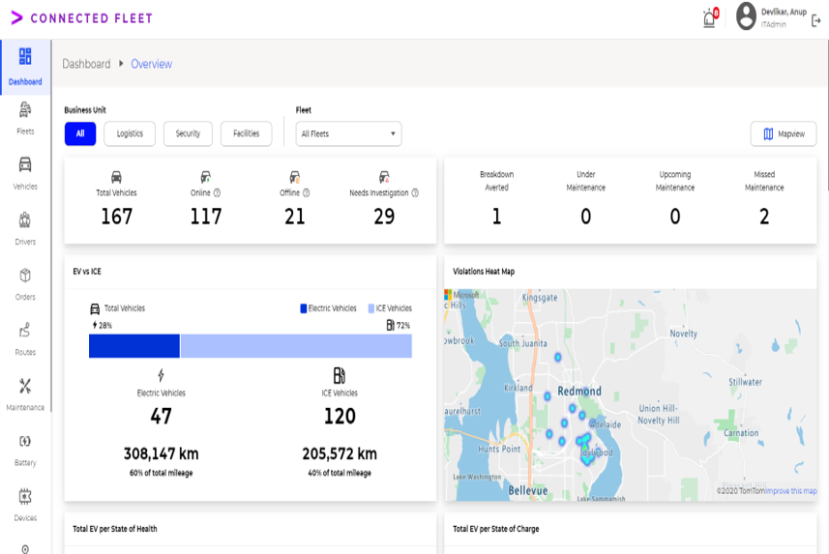The height and width of the screenshot is (554, 829).
Task: Click the dark blue EV bar segment
Action: [x=134, y=346]
